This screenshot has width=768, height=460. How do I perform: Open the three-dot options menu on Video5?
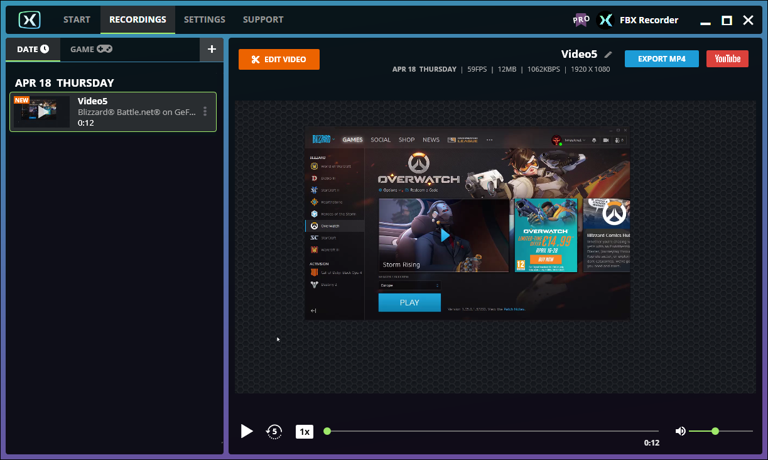point(205,111)
